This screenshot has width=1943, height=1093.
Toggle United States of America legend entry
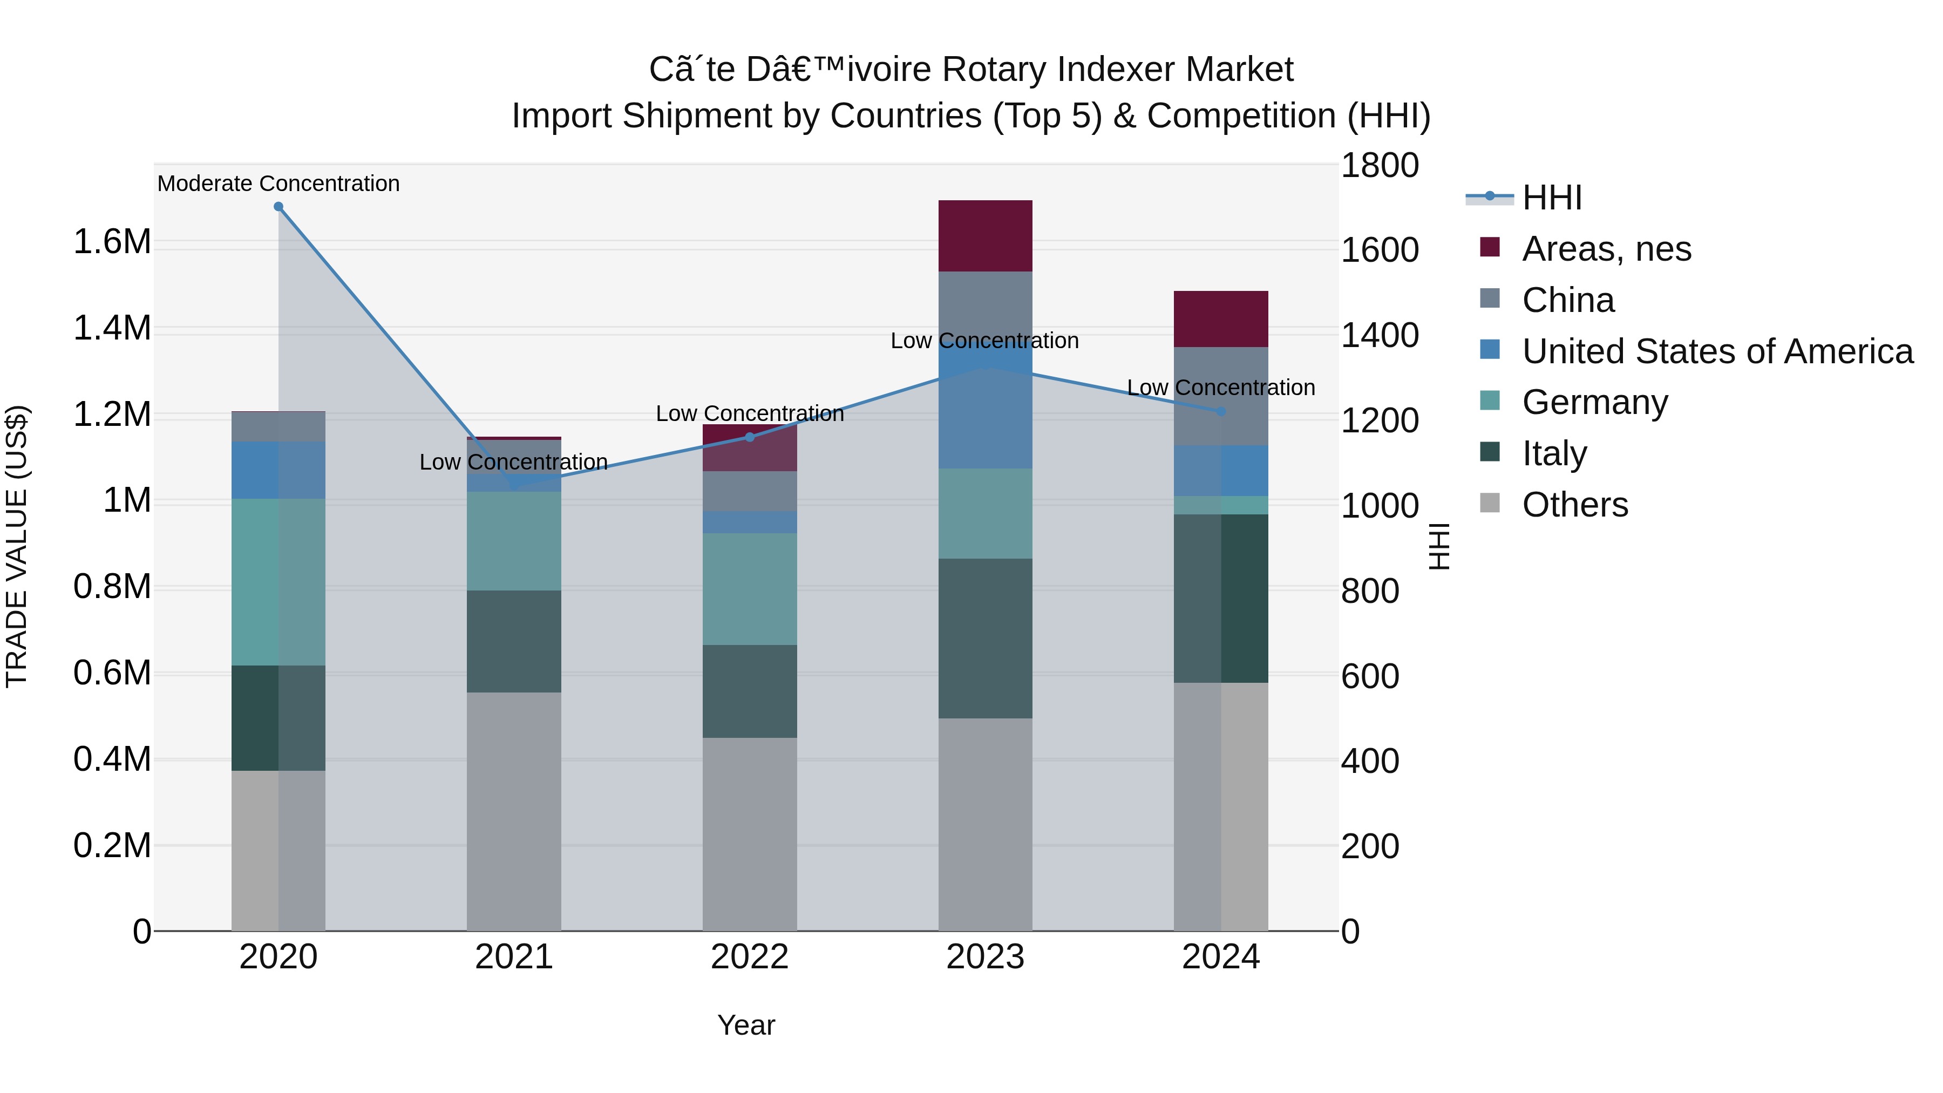[1697, 351]
